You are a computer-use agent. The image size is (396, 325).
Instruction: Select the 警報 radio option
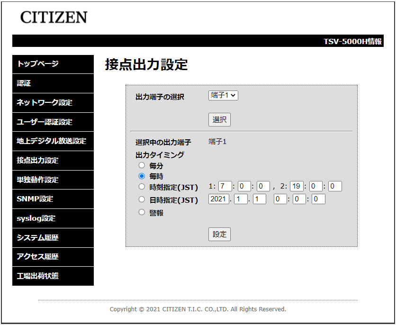click(142, 212)
